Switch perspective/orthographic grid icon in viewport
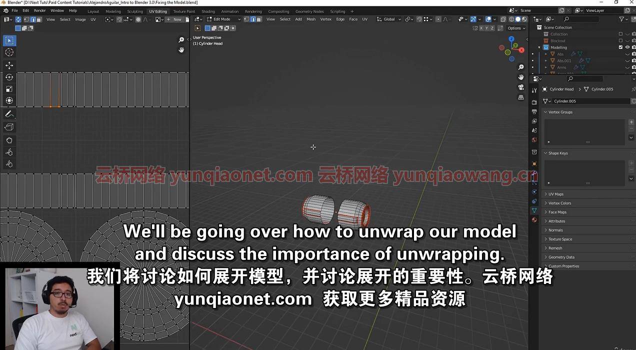 pyautogui.click(x=521, y=97)
